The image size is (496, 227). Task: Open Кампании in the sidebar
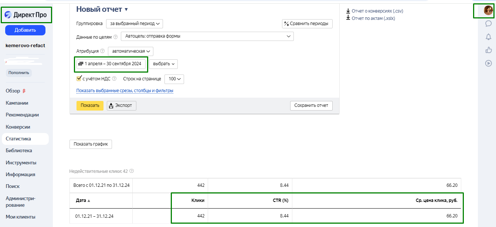coord(17,103)
